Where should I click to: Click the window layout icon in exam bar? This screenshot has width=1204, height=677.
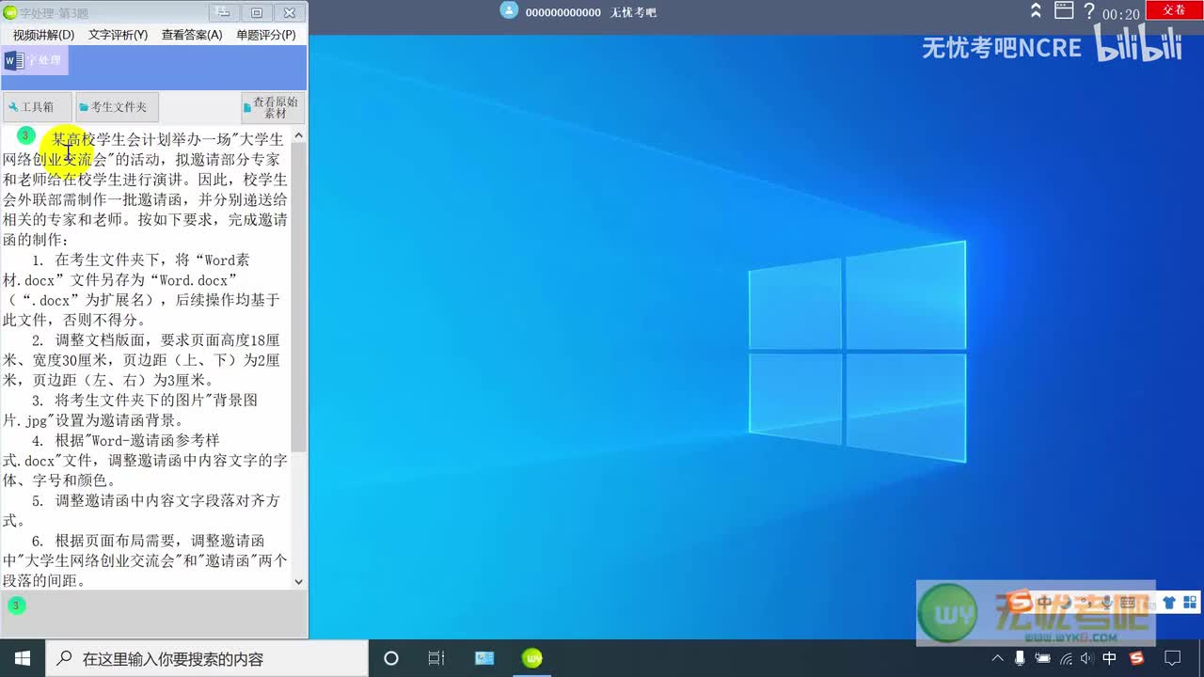[1064, 11]
